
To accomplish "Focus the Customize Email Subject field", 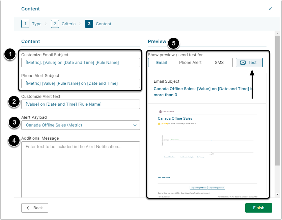I will (80, 63).
